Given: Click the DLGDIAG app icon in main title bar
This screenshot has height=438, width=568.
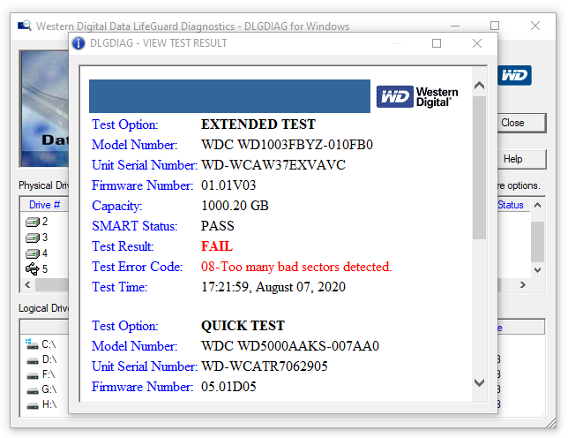Looking at the screenshot, I should pos(25,26).
